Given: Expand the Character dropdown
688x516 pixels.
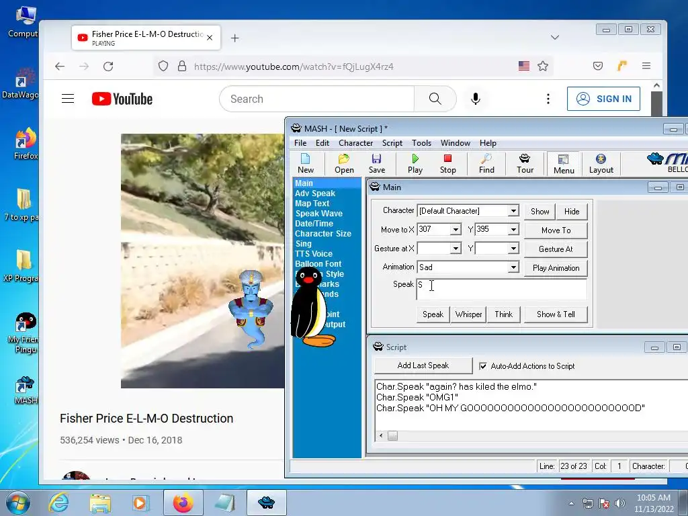Looking at the screenshot, I should click(x=513, y=211).
